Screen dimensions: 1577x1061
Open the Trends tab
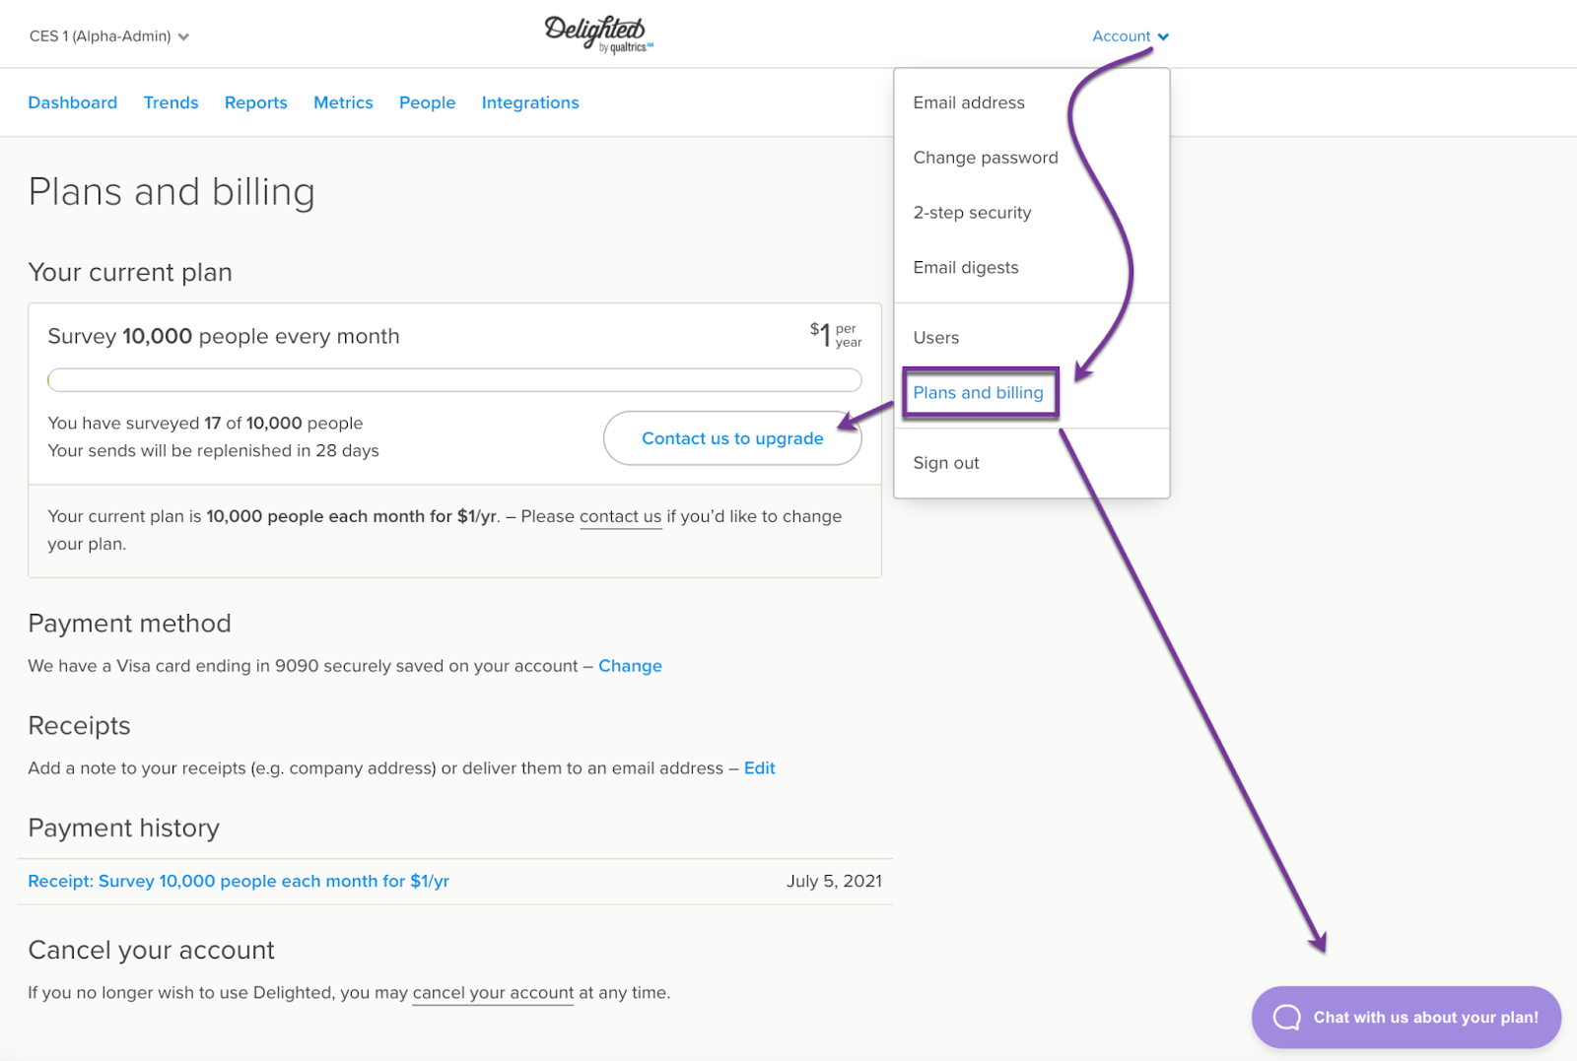[x=171, y=102]
